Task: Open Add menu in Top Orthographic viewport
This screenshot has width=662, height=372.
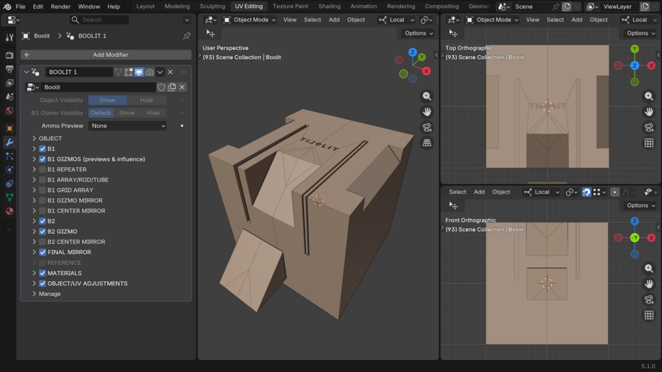Action: pyautogui.click(x=577, y=20)
